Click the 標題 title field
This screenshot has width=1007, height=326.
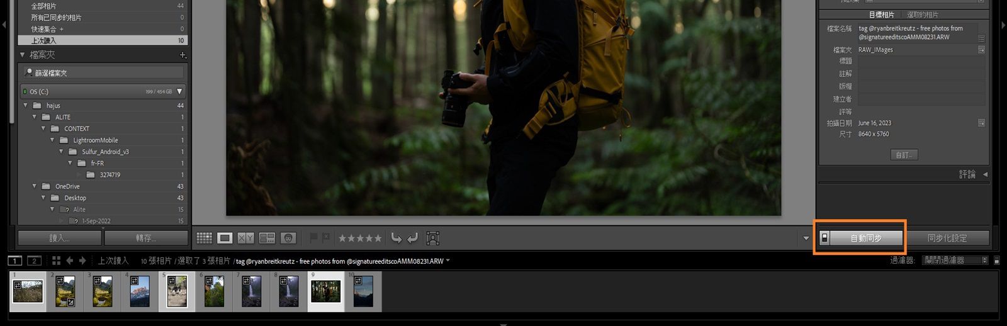pyautogui.click(x=921, y=62)
